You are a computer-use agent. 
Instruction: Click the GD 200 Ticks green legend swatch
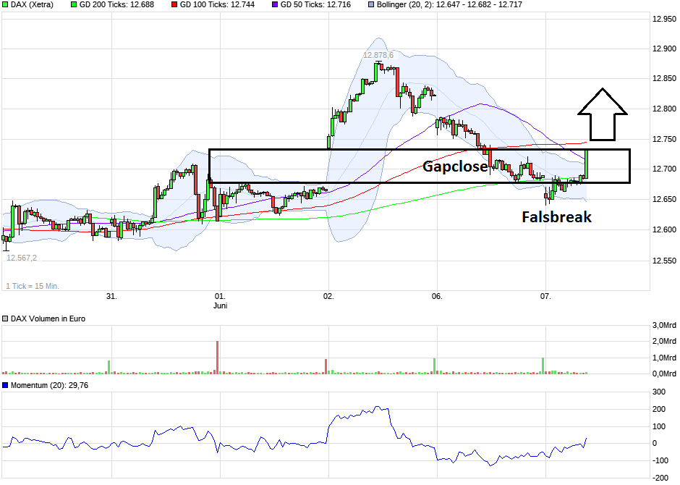pos(74,5)
